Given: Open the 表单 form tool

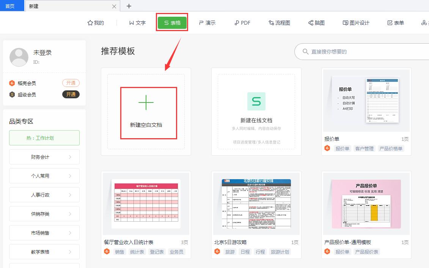Looking at the screenshot, I should coord(395,22).
